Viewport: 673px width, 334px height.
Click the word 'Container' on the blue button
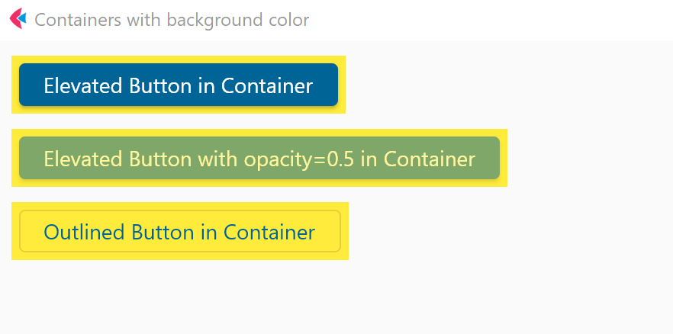(x=267, y=85)
